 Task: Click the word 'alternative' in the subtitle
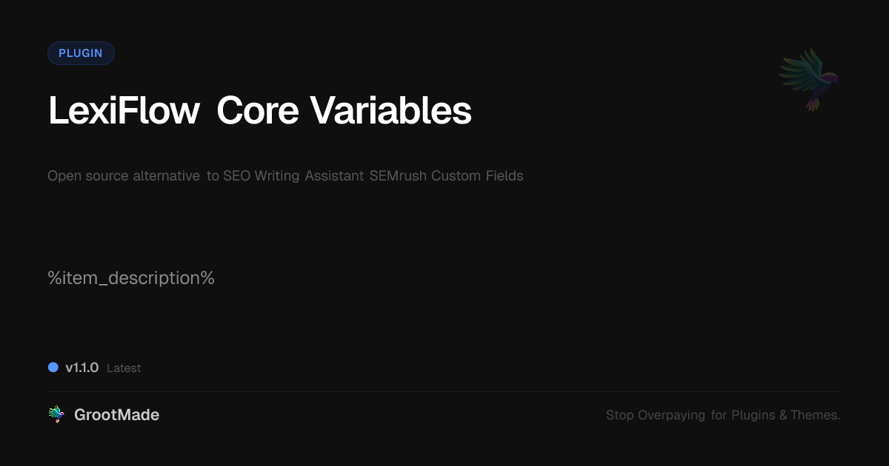(x=166, y=176)
